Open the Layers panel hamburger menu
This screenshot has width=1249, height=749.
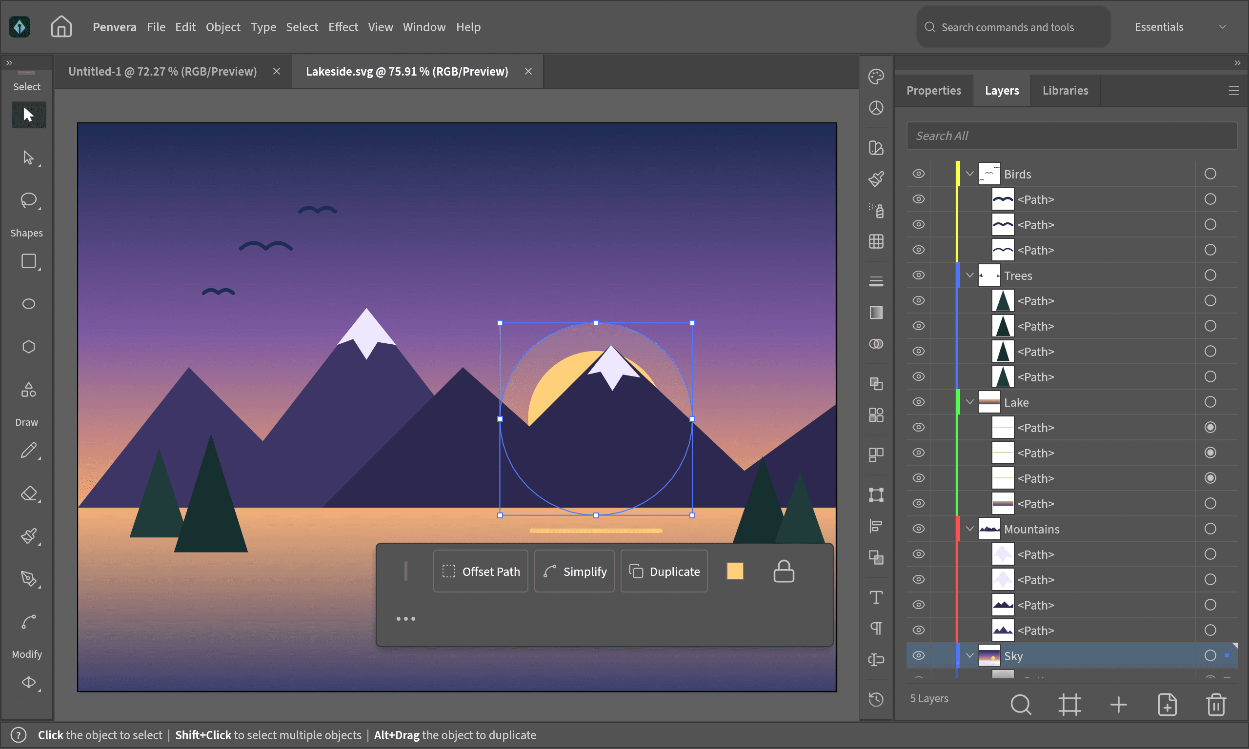tap(1233, 91)
